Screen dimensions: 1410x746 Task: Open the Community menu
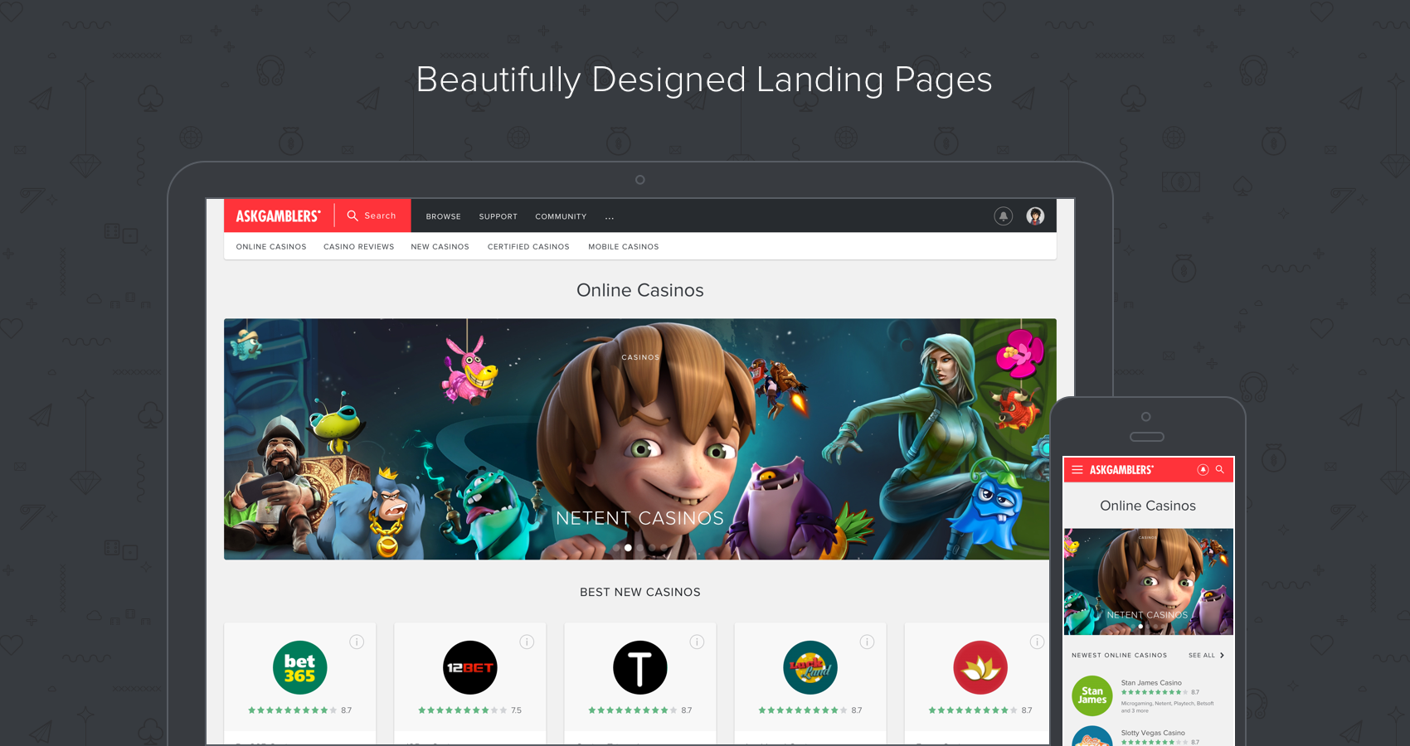click(x=561, y=216)
